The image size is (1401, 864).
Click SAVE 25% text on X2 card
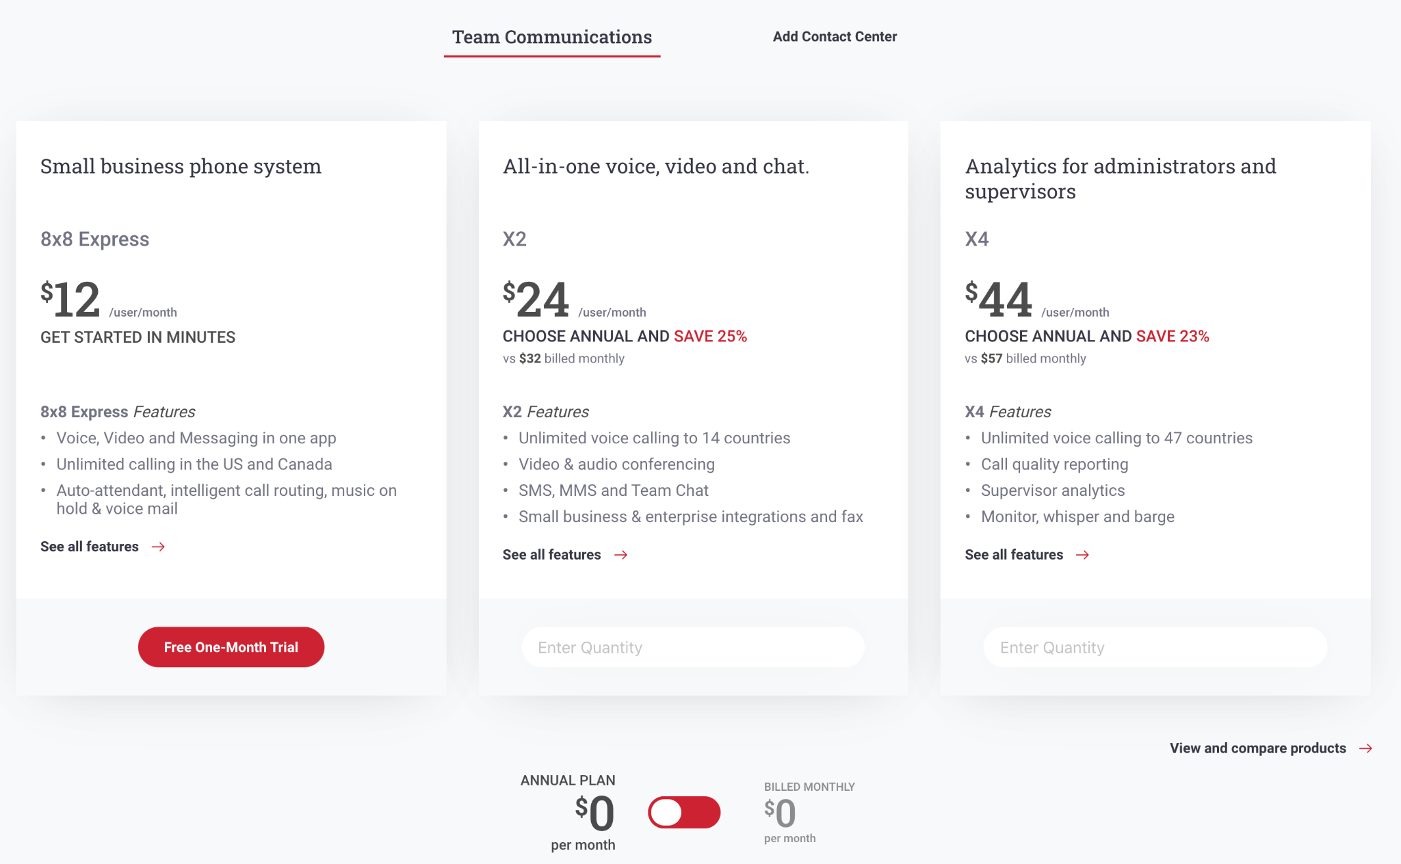click(710, 337)
